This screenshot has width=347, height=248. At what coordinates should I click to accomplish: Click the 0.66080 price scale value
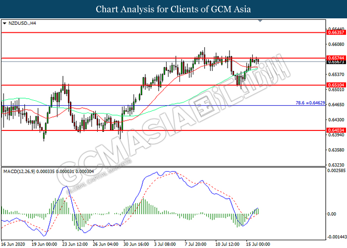pos(336,45)
